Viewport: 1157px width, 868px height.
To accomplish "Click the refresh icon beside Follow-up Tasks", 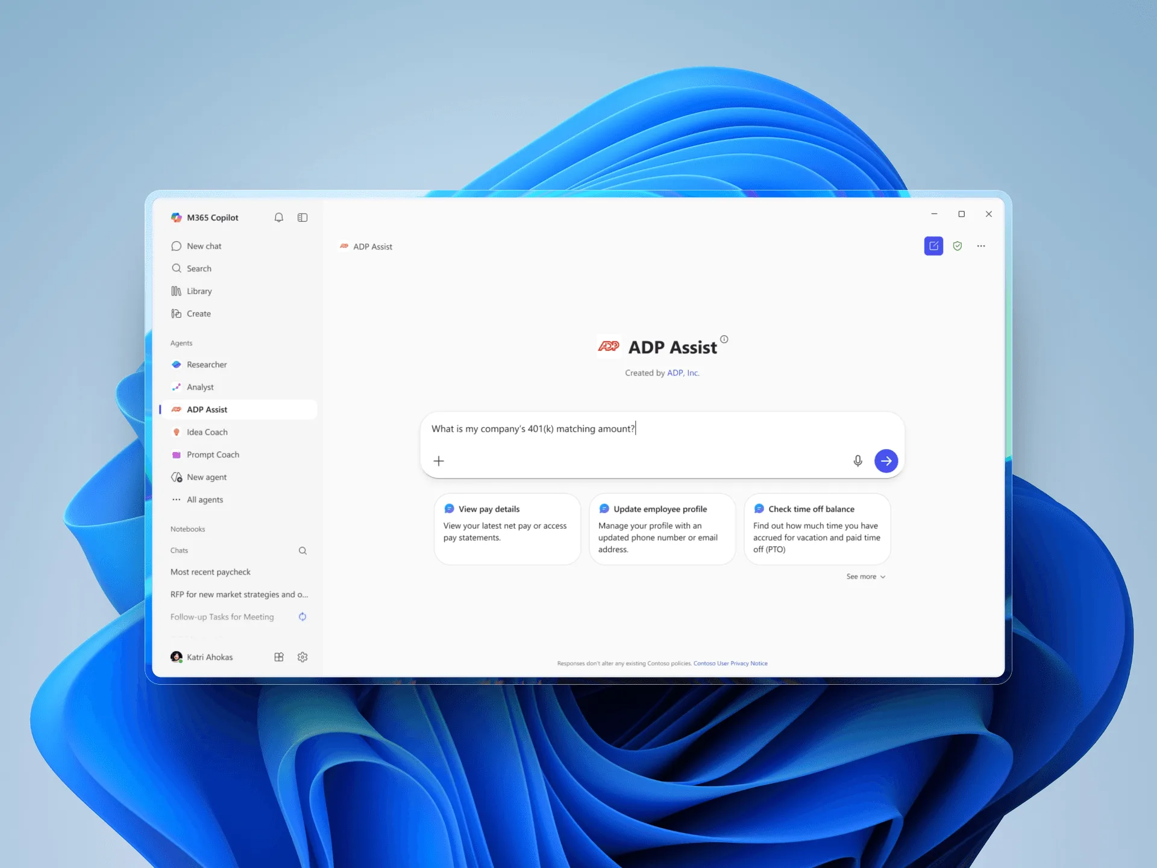I will (x=303, y=617).
